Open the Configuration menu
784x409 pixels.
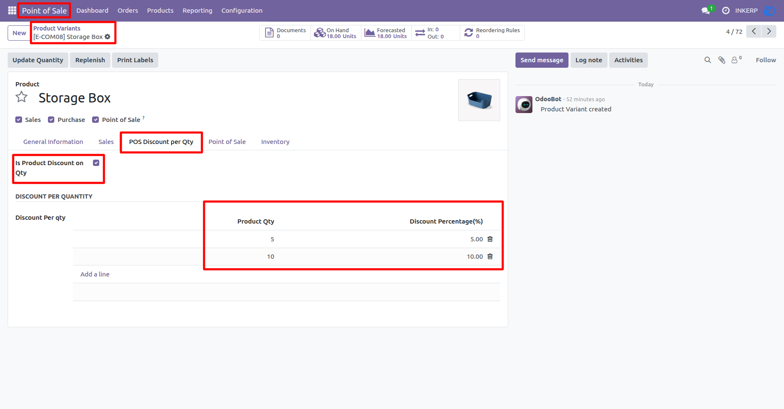pos(242,11)
